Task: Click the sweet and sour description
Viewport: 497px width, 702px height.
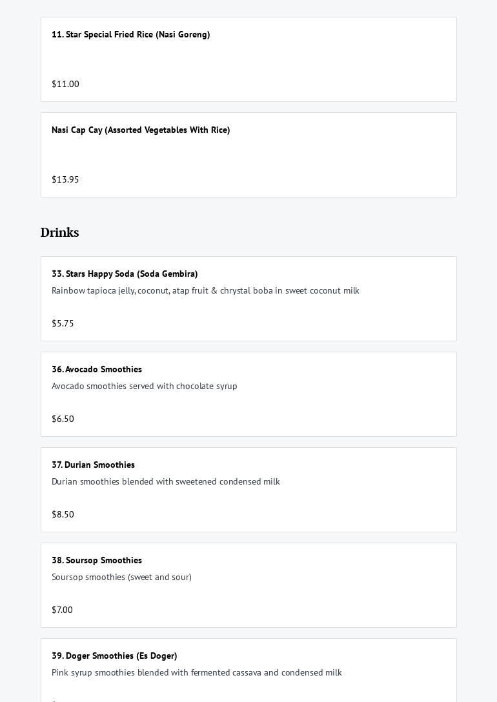Action: point(121,577)
